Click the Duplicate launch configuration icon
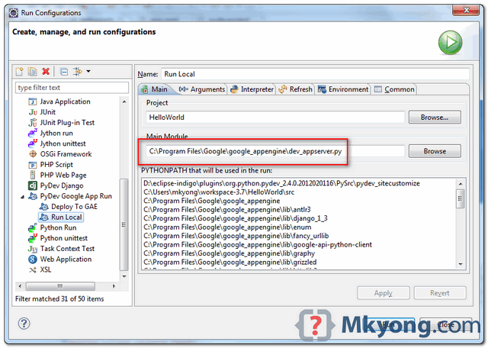Viewport: 488px width, 348px height. 32,72
